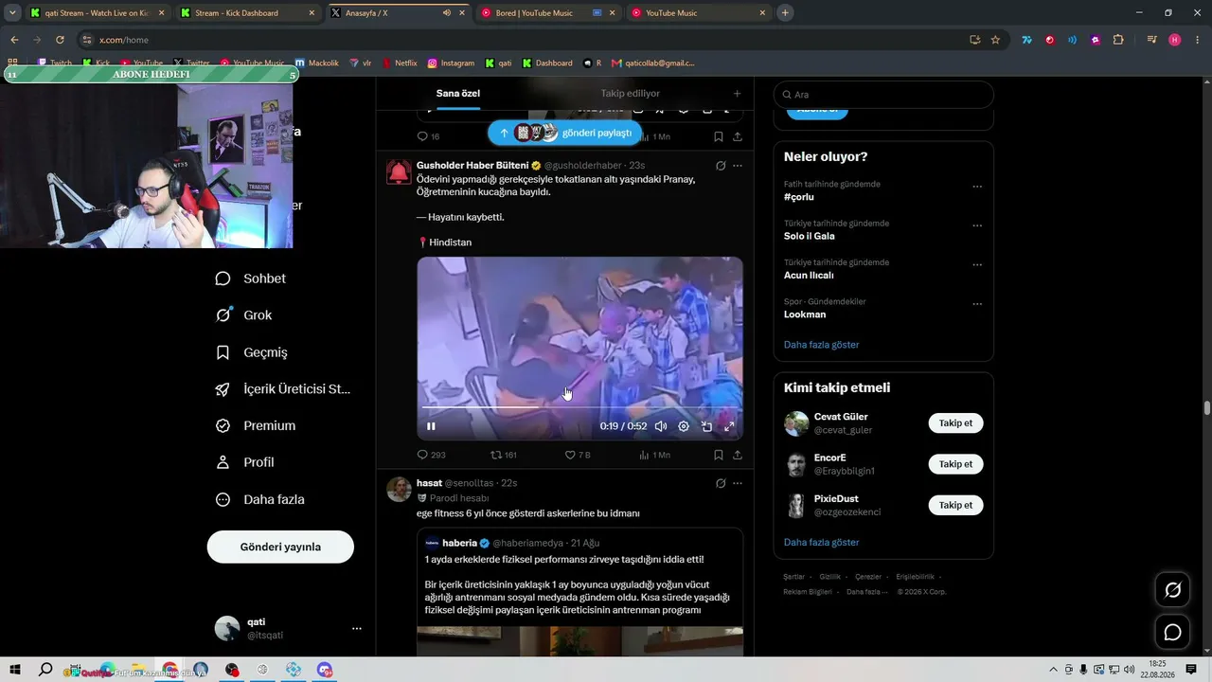Image resolution: width=1212 pixels, height=682 pixels.
Task: Bookmark the upper post with 16 comments
Action: (x=719, y=136)
